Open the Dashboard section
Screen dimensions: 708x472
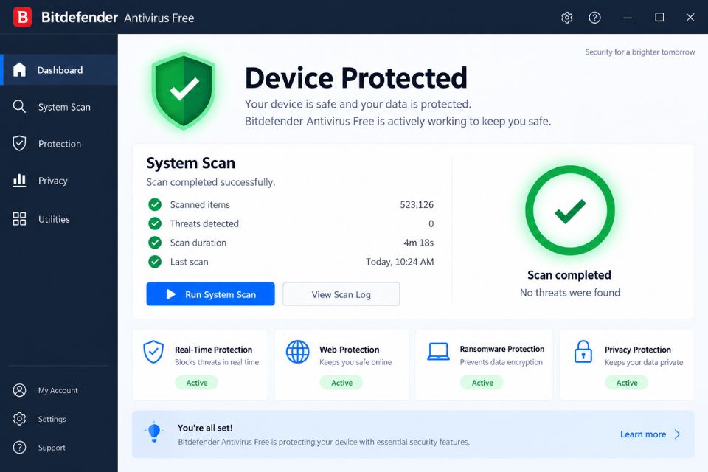tap(60, 70)
